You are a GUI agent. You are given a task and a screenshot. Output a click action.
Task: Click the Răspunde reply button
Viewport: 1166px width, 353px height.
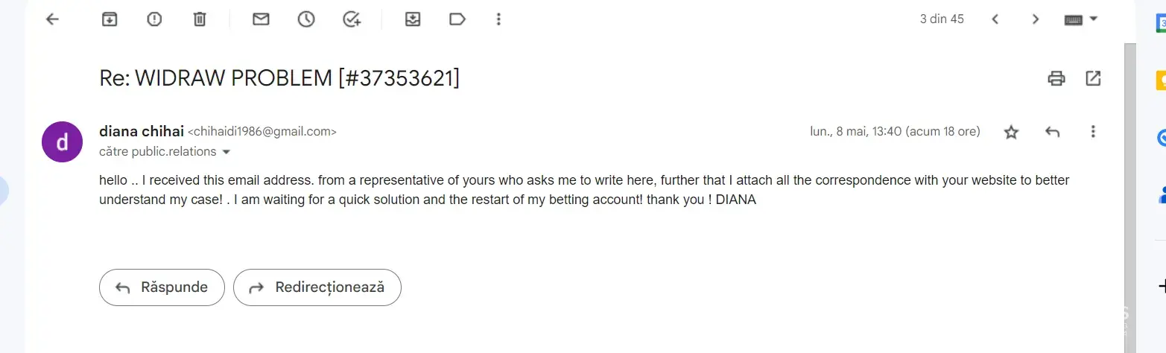coord(162,287)
